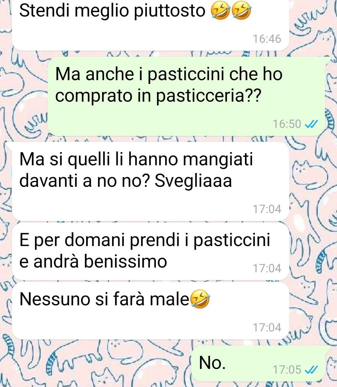Click the 17:04 timestamp under 'Svegliaaa'

click(267, 209)
